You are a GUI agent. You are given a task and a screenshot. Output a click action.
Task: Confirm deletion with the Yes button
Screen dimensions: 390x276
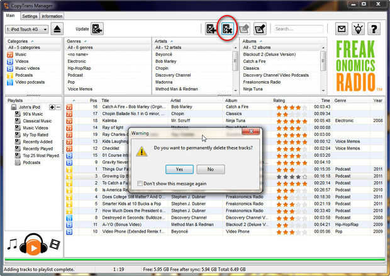coord(179,169)
